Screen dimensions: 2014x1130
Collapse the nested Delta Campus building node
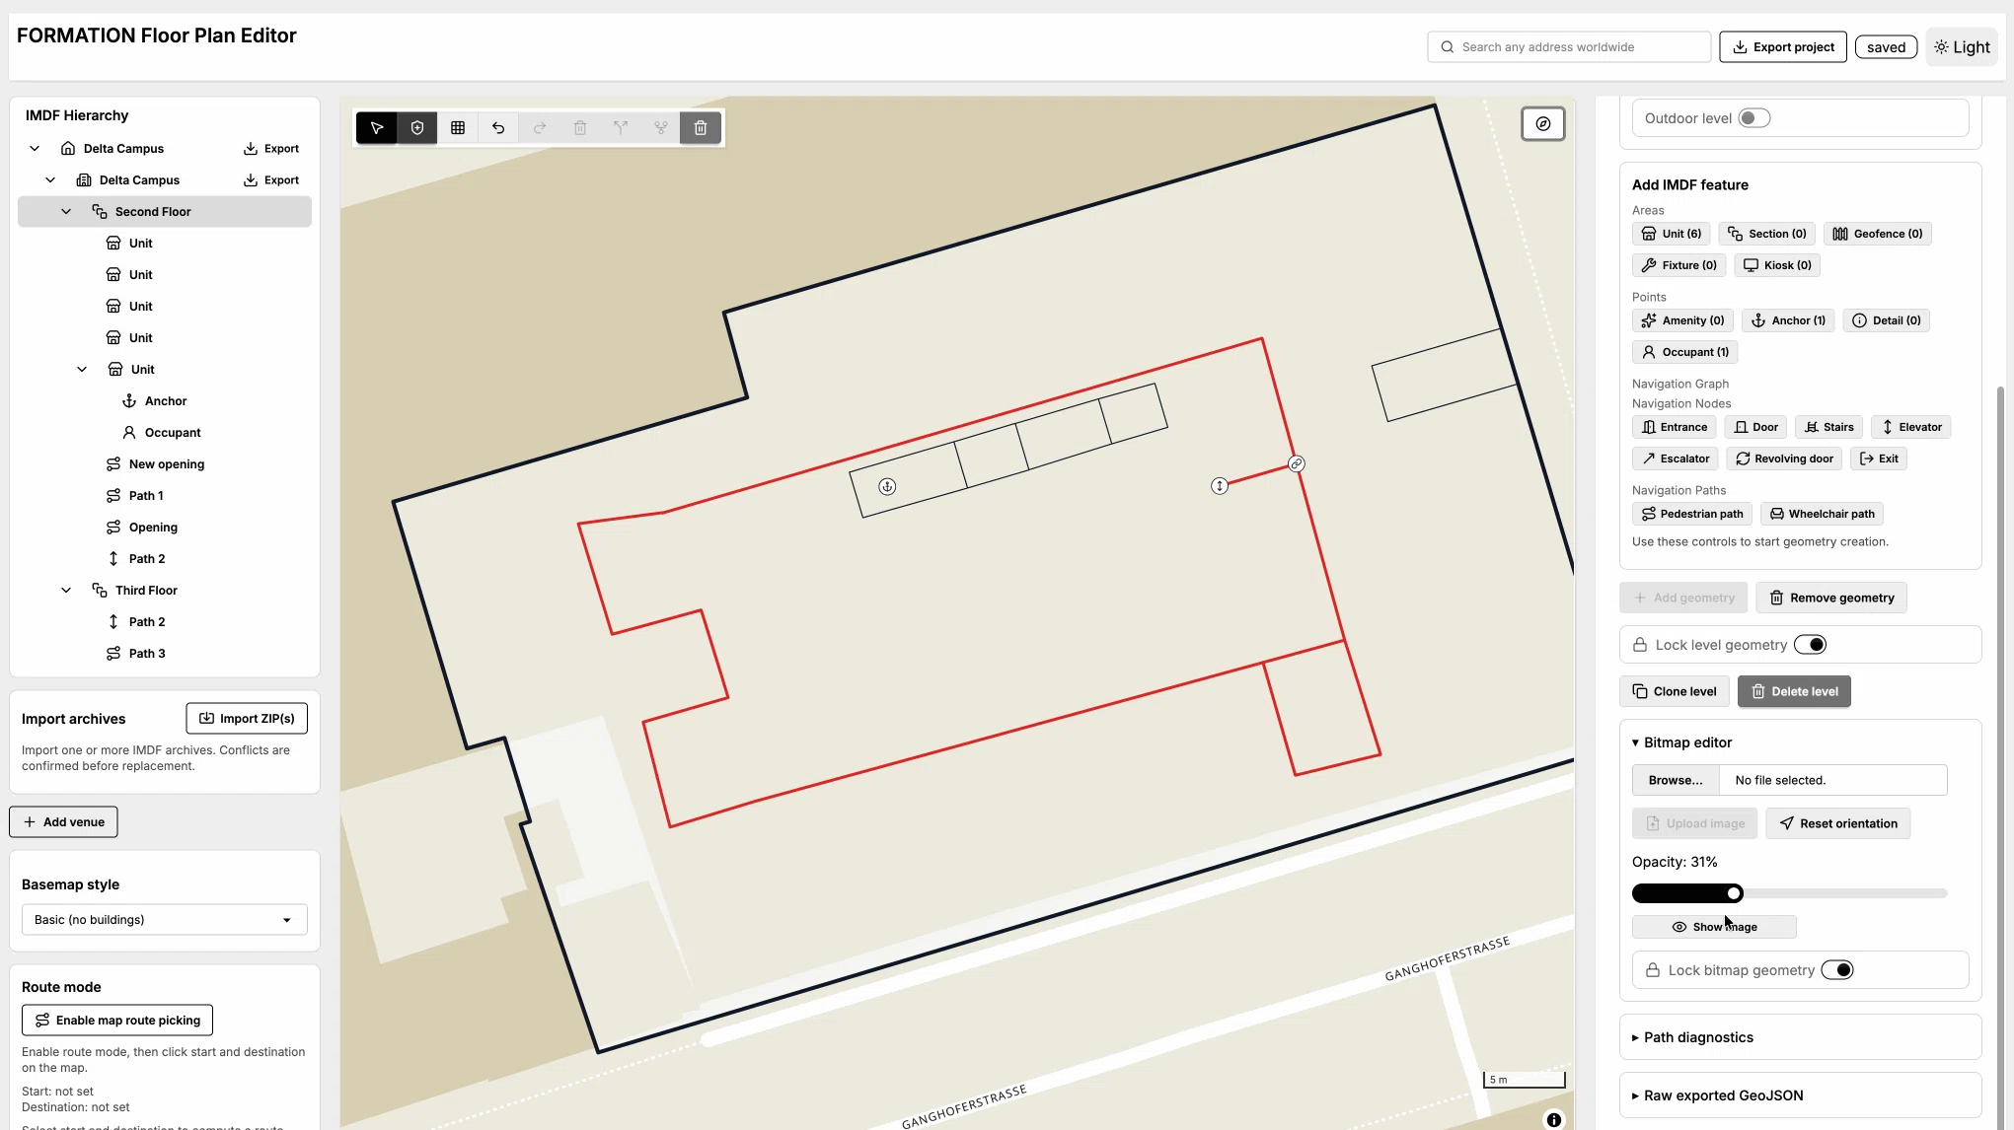50,180
